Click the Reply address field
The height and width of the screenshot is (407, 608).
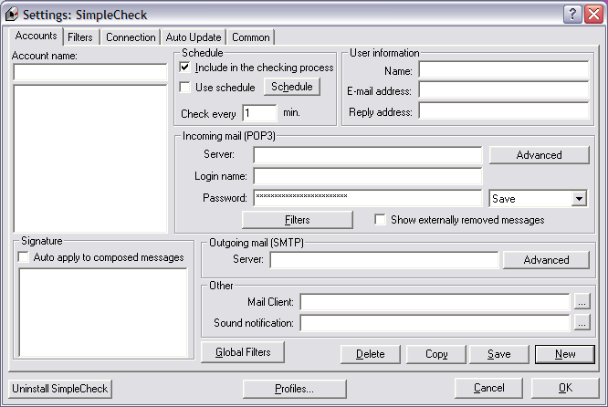pos(504,111)
